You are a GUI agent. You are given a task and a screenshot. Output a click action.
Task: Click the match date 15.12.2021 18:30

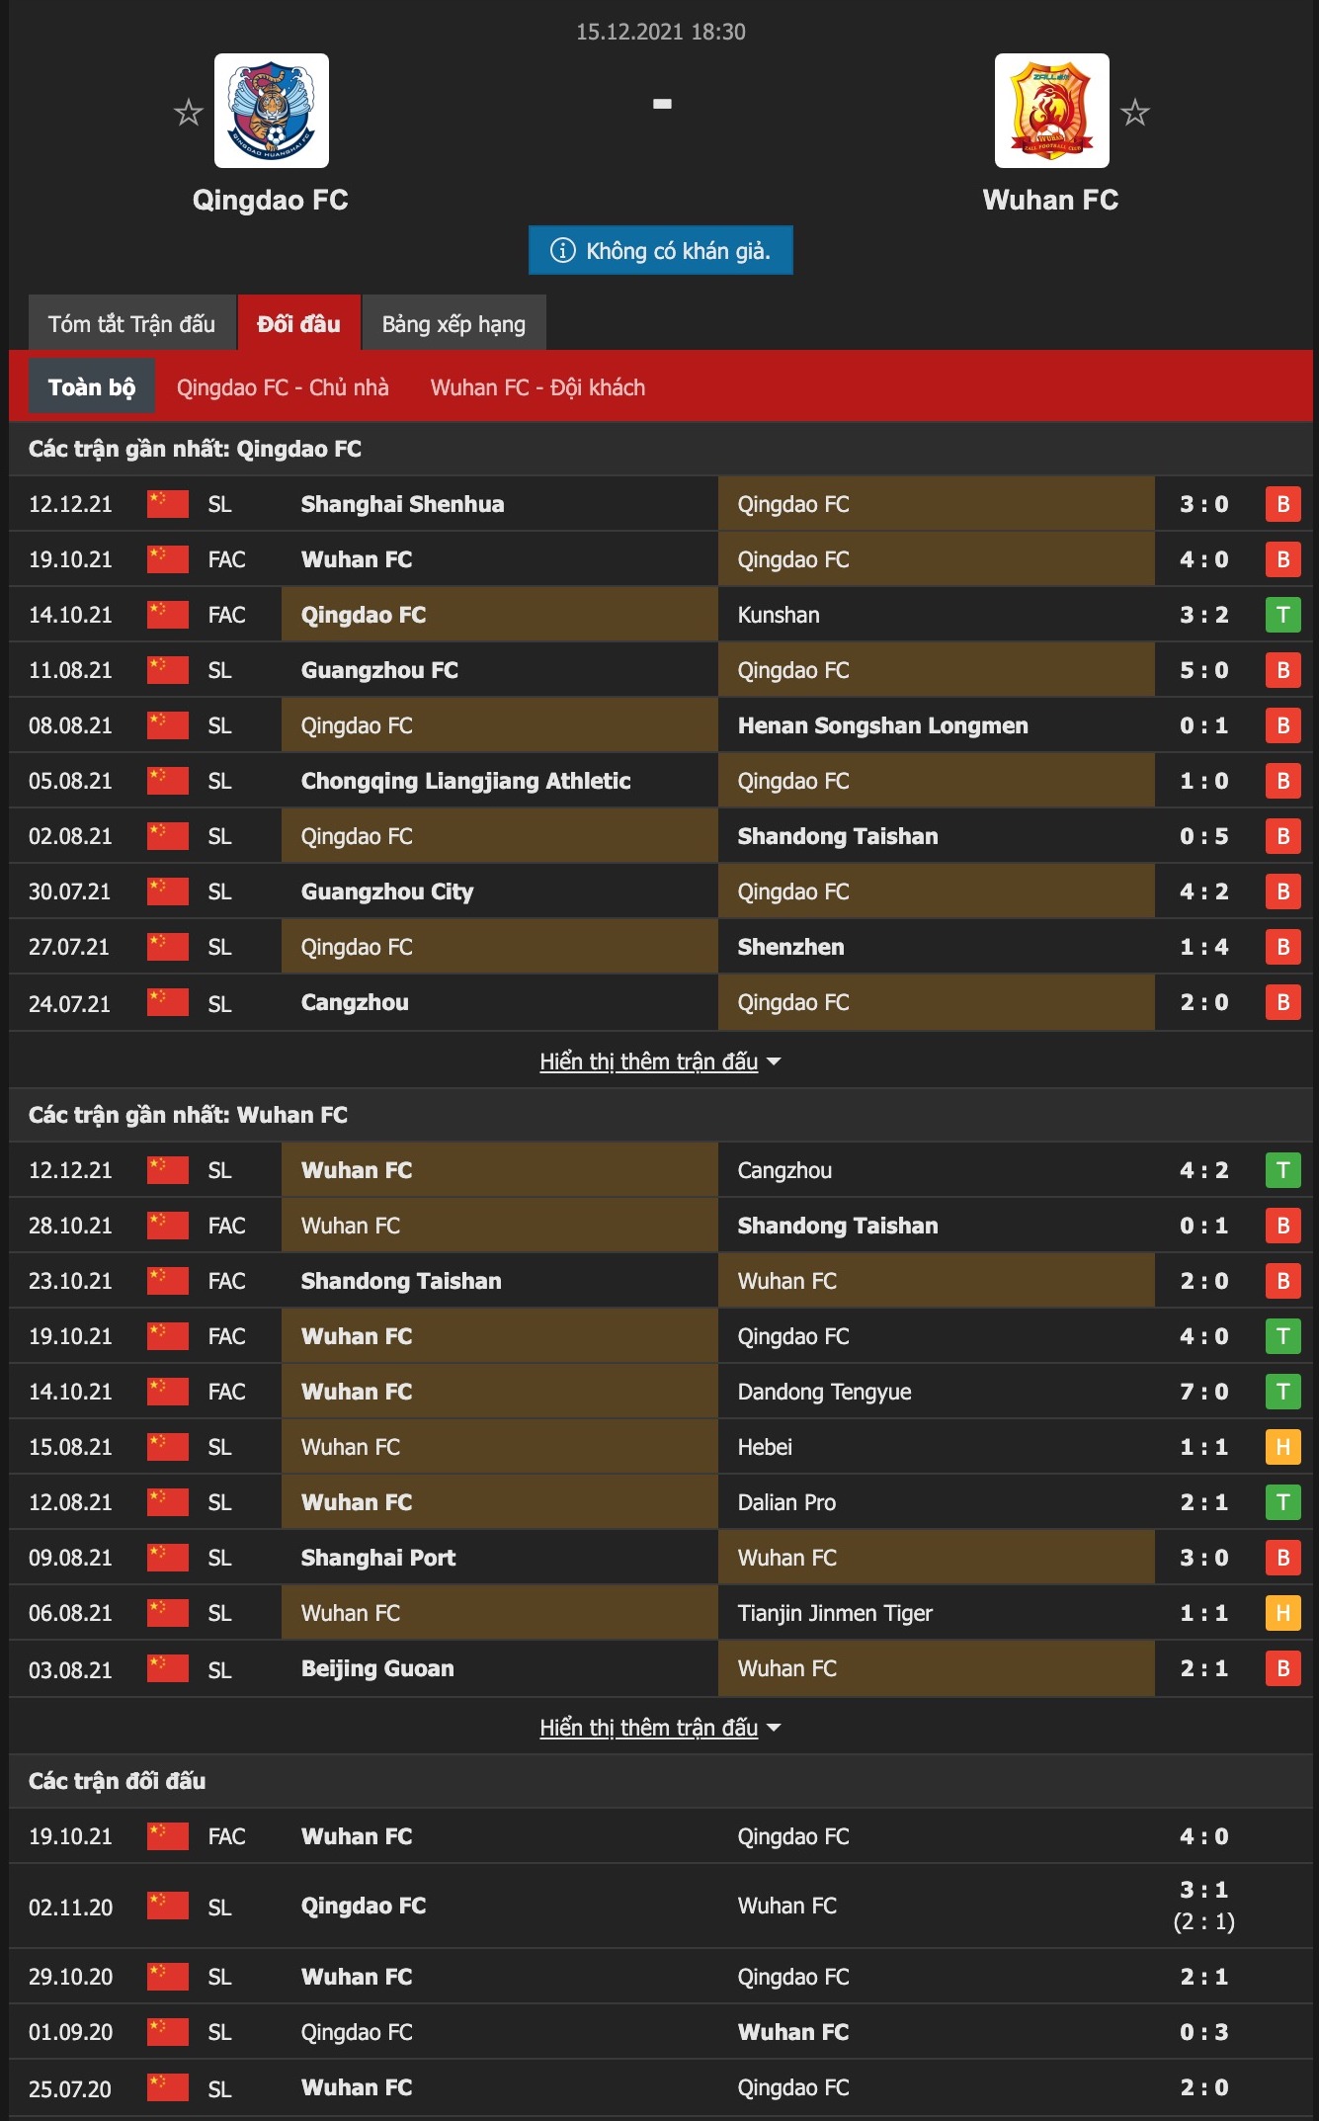point(661,32)
